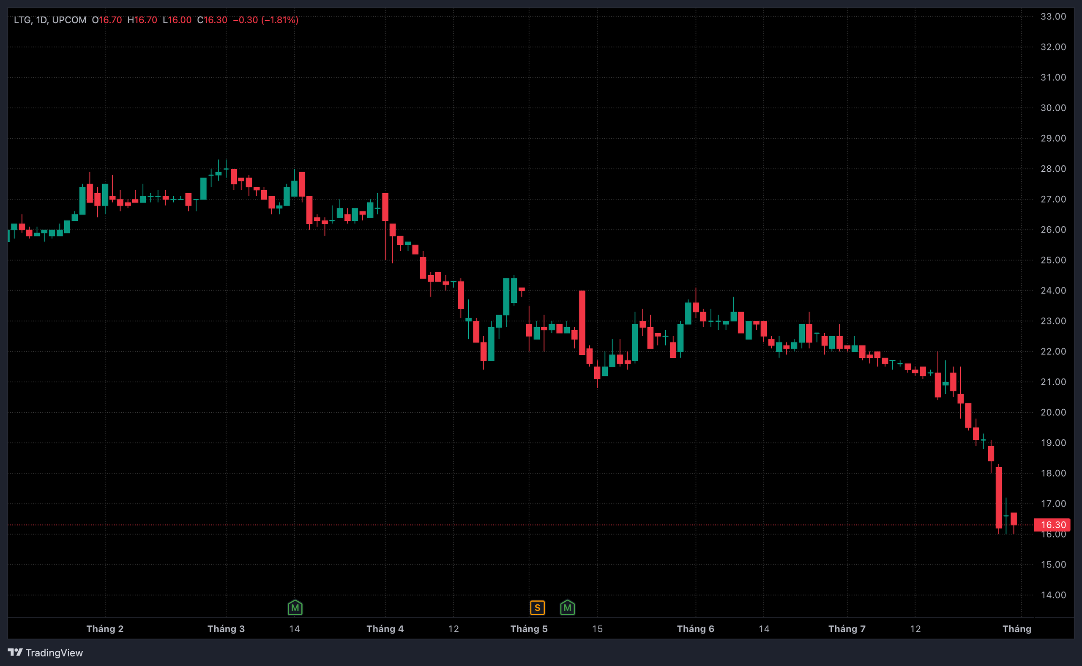
Task: Click the LTG, 1D, UPCOM symbol title
Action: [50, 20]
